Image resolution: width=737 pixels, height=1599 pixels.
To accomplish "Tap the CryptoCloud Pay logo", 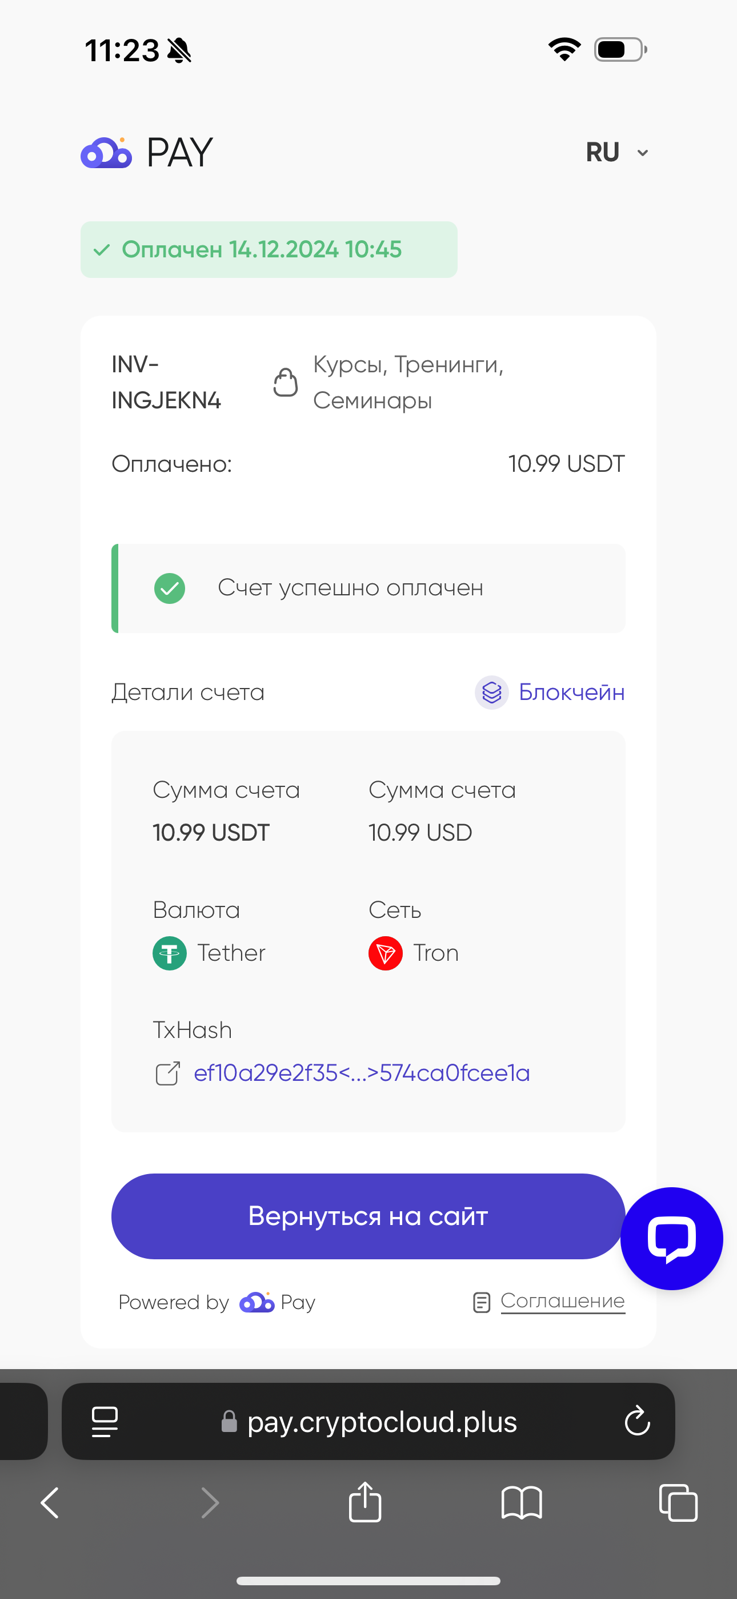I will click(x=147, y=152).
